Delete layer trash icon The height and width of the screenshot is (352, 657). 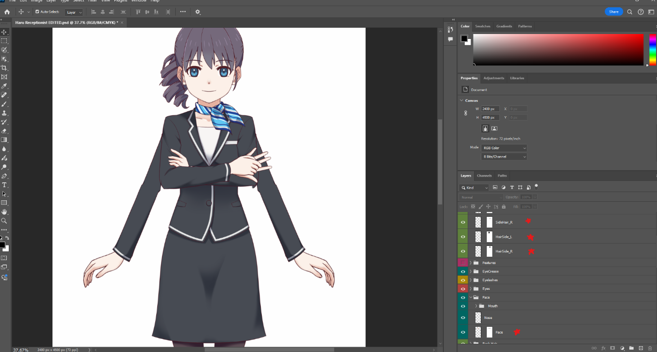coord(650,348)
